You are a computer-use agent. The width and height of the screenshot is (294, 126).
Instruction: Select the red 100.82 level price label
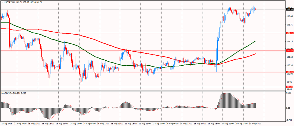click(x=290, y=50)
